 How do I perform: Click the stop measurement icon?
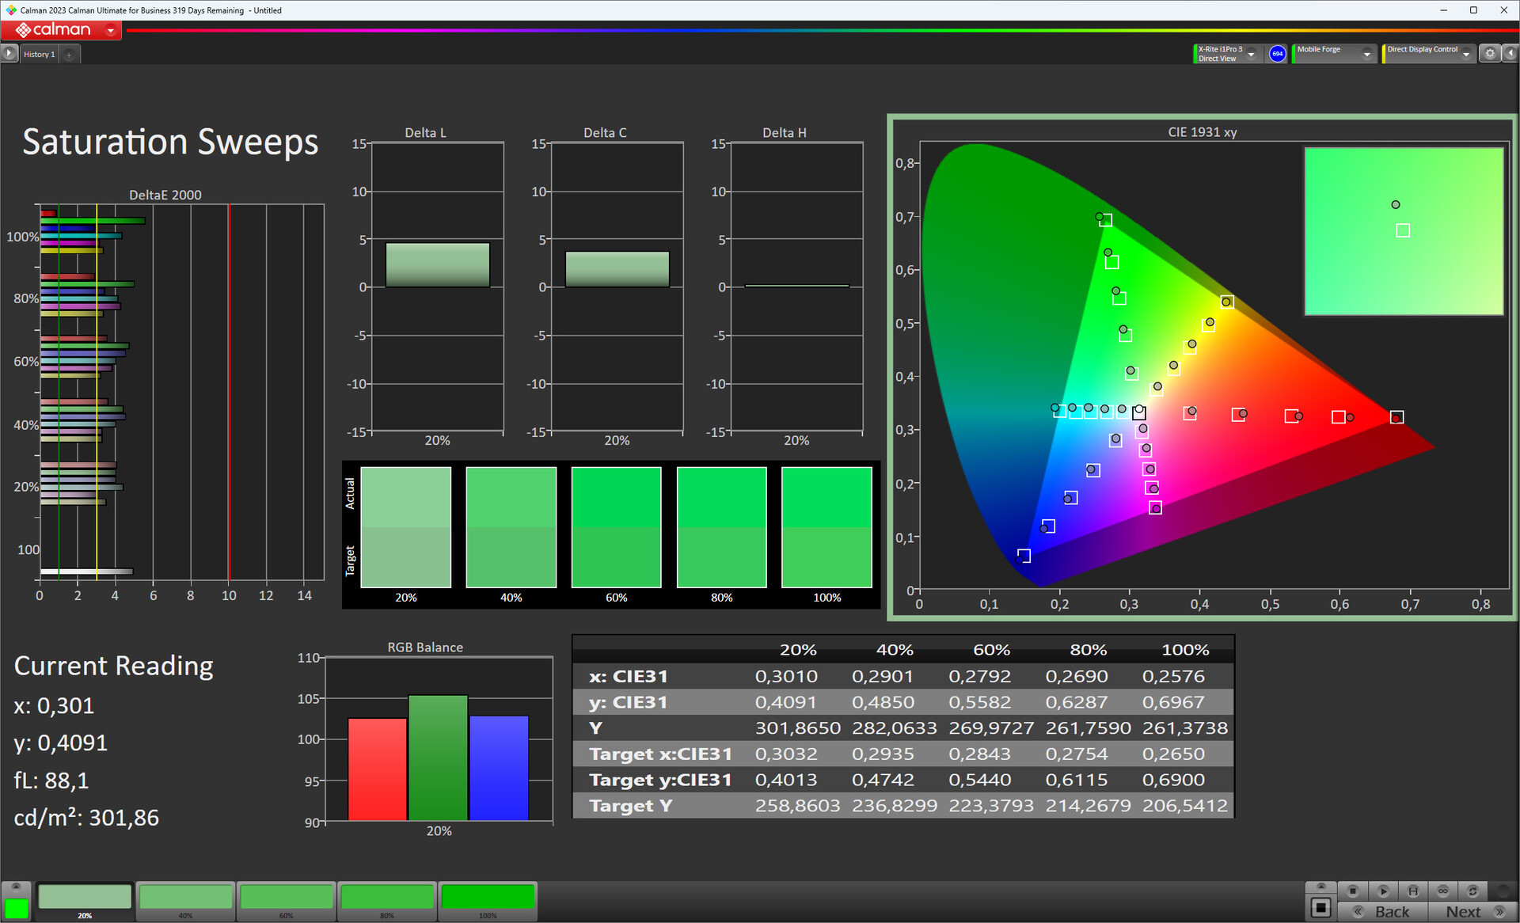[1353, 891]
